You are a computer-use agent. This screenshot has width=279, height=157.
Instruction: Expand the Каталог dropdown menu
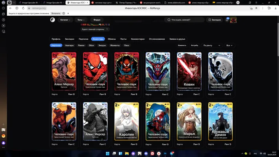coord(65,20)
